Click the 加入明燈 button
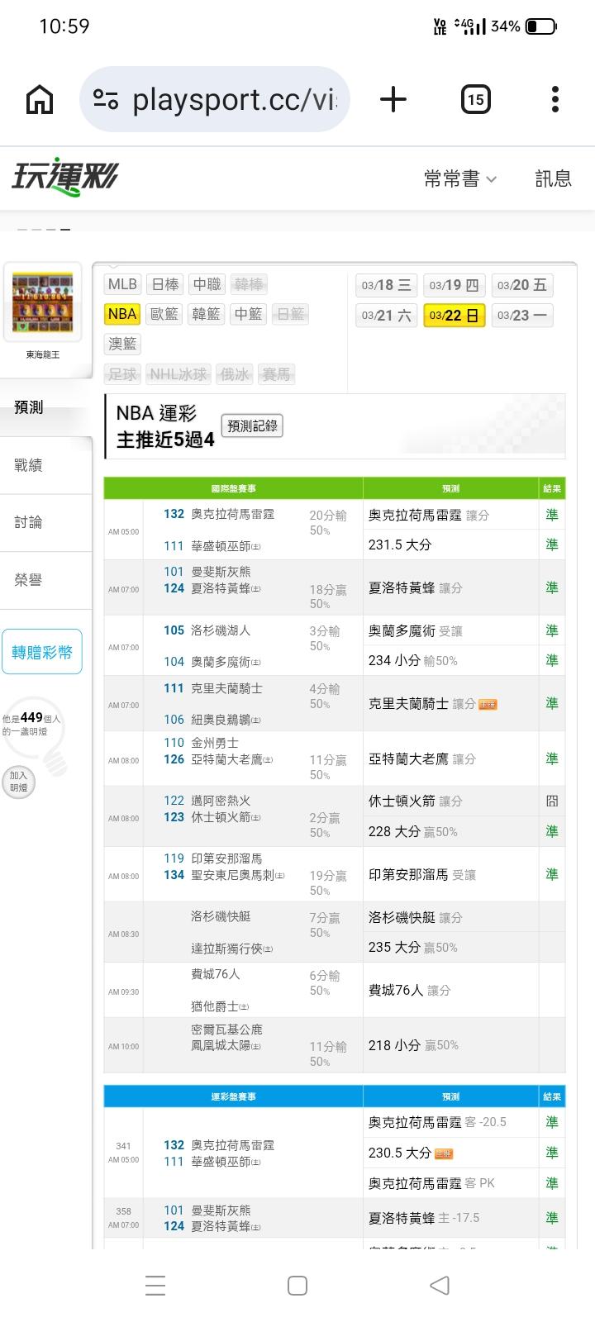The image size is (595, 1322). coord(19,781)
